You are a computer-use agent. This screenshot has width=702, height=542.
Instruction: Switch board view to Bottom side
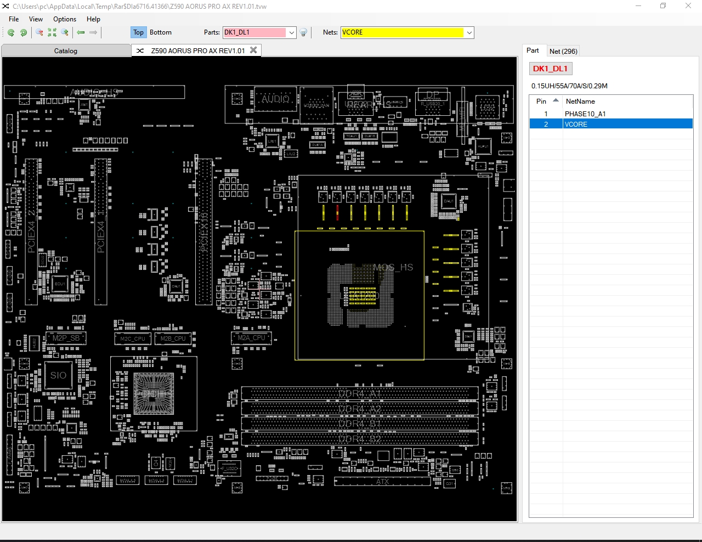coord(161,33)
